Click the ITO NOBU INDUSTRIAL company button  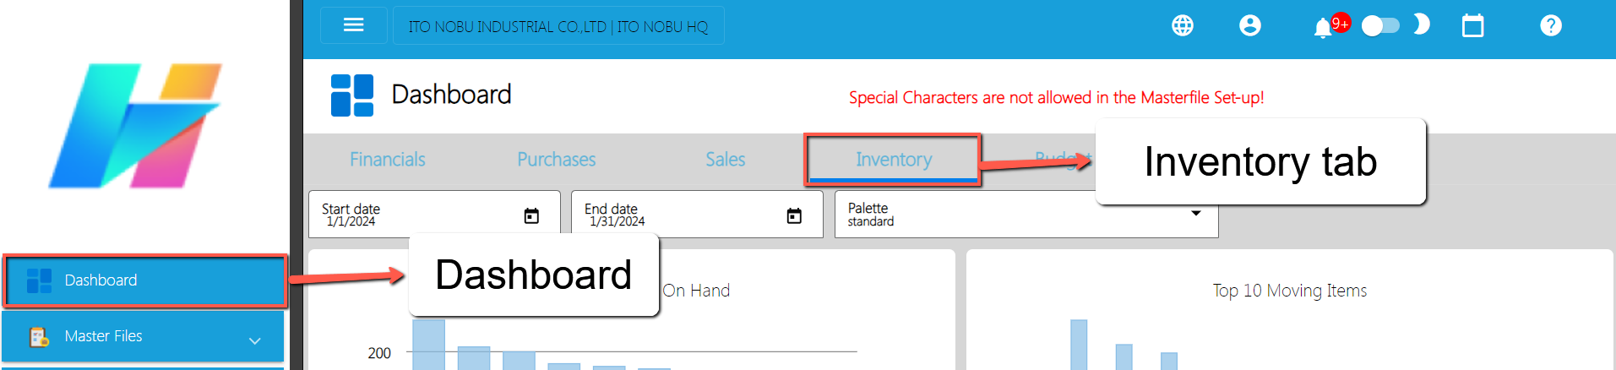[x=558, y=25]
